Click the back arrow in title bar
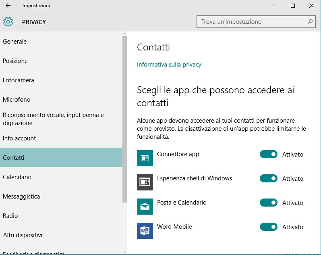The height and width of the screenshot is (255, 321). tap(8, 6)
